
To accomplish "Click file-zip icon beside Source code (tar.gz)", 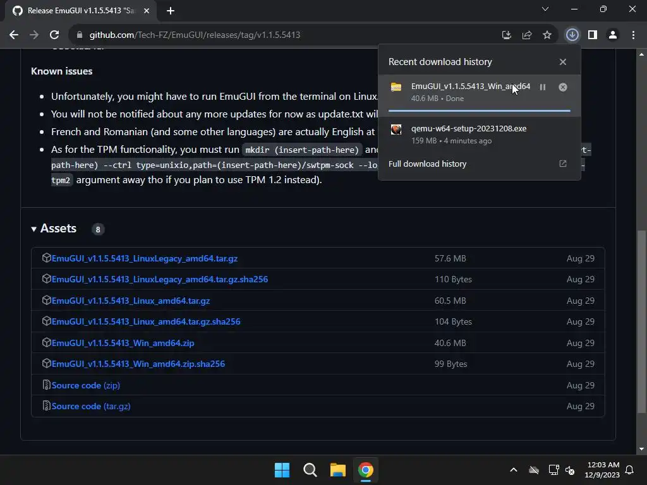I will click(46, 406).
